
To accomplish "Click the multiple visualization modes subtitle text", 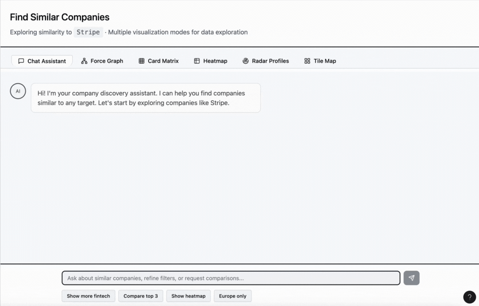I will [178, 32].
